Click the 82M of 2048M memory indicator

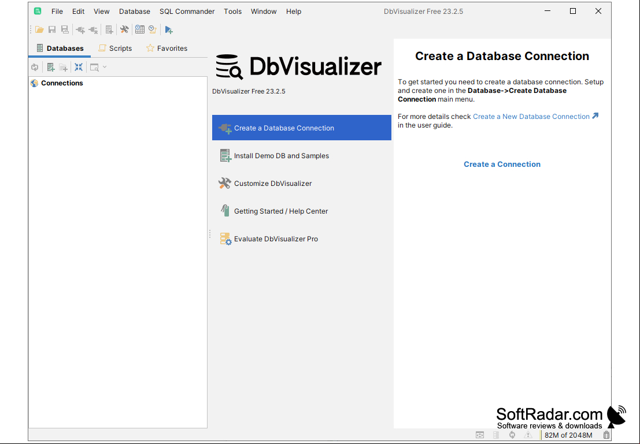[x=568, y=435]
